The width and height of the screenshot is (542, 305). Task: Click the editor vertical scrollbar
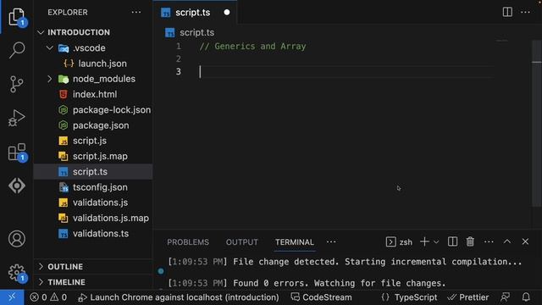point(536,125)
